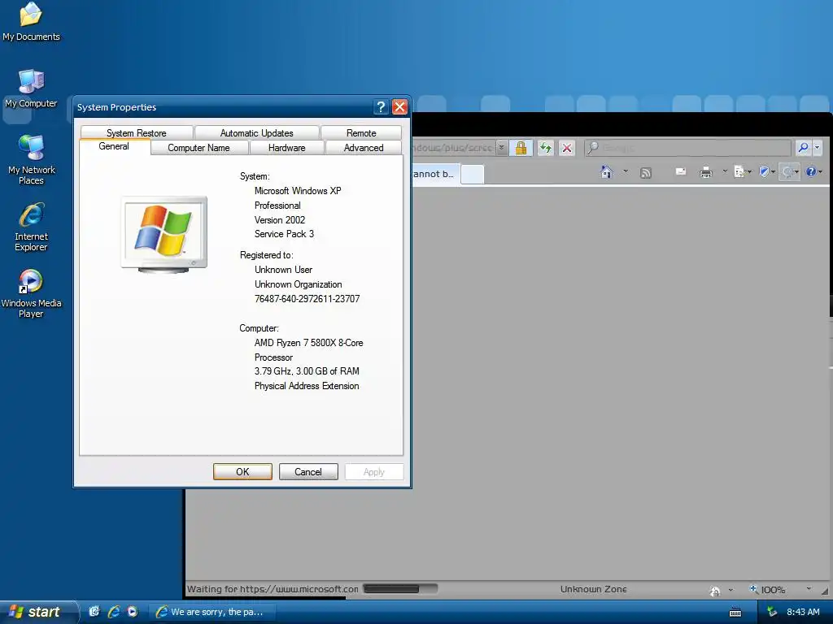The width and height of the screenshot is (833, 624).
Task: Close the System Properties dialog
Action: click(399, 107)
